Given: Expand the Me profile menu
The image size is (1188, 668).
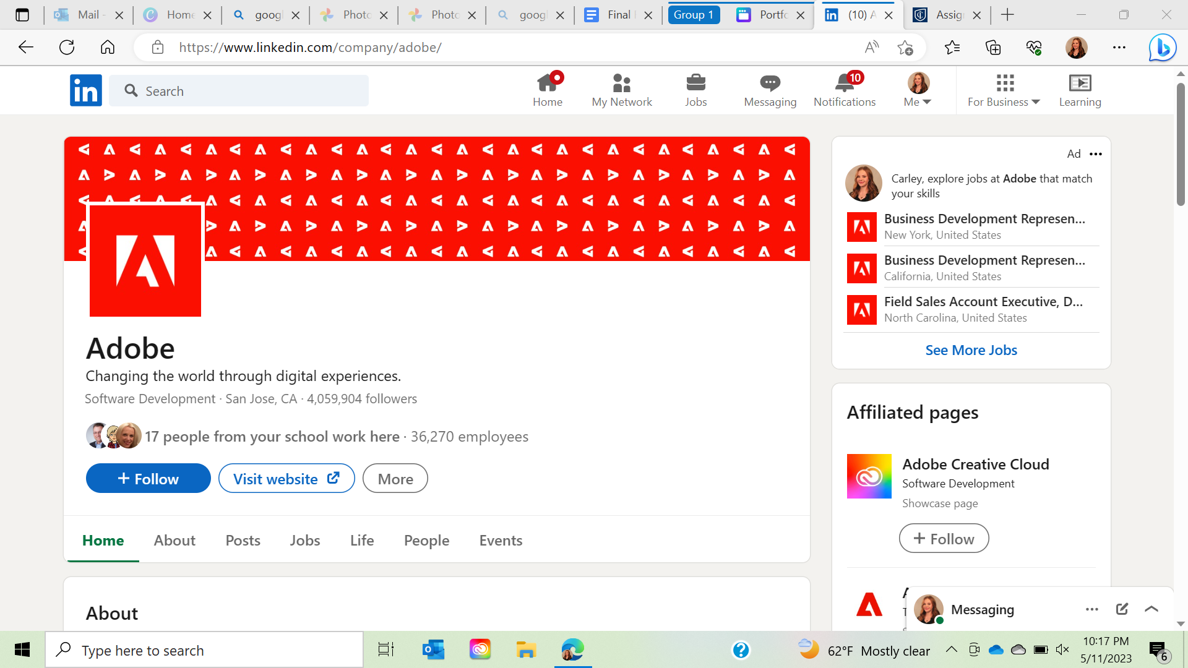Looking at the screenshot, I should [918, 90].
